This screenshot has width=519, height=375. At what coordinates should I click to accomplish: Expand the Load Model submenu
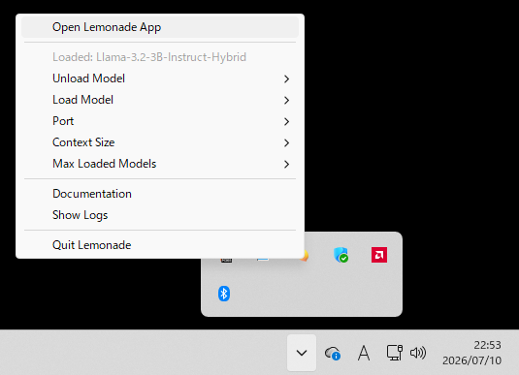click(160, 100)
